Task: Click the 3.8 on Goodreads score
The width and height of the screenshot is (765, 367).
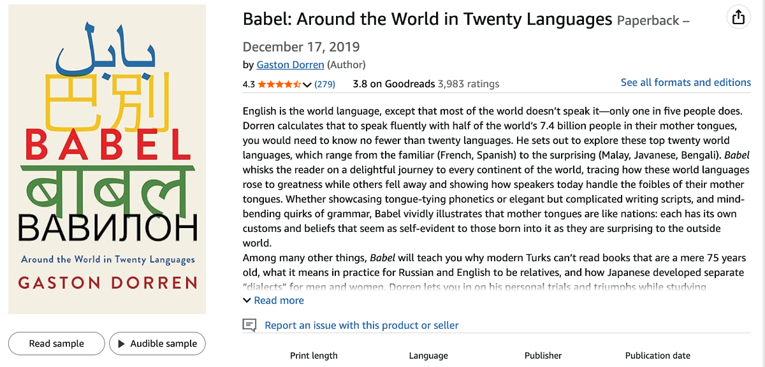Action: 393,83
